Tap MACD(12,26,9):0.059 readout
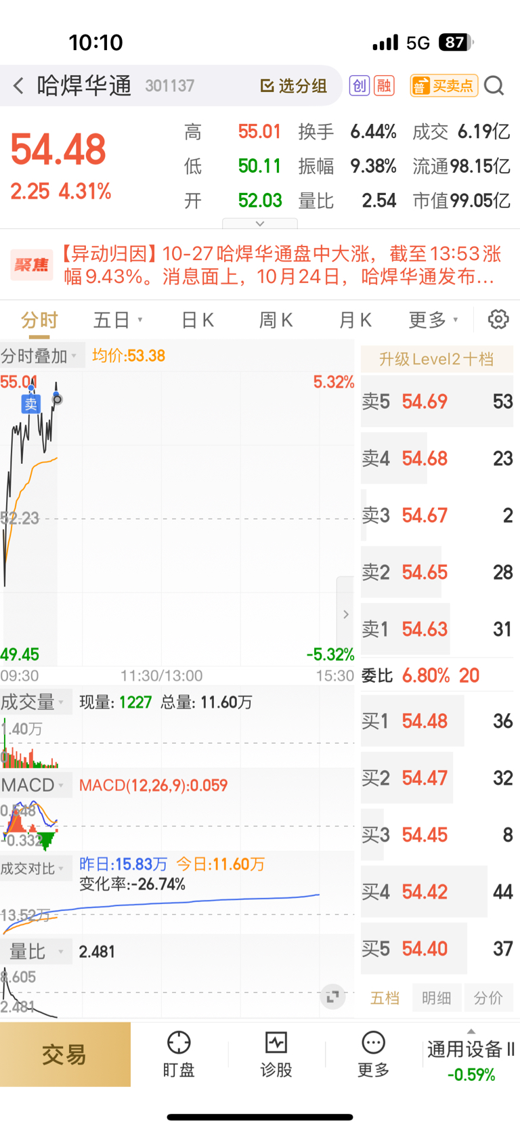 154,786
